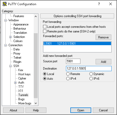
Task: Select the Connection category label
Action: pos(15,45)
